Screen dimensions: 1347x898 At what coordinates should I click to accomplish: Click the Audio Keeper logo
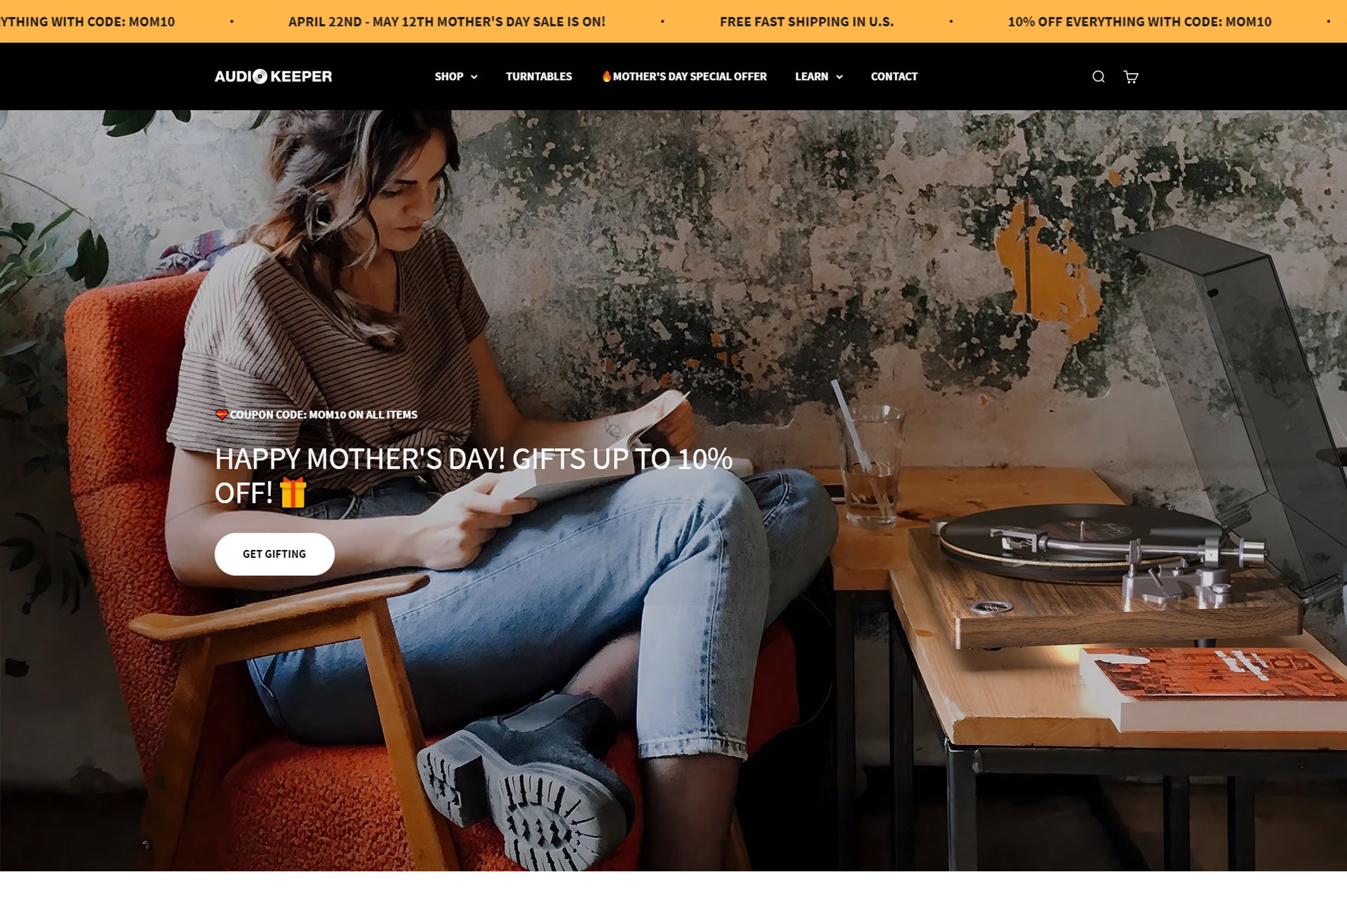tap(273, 76)
